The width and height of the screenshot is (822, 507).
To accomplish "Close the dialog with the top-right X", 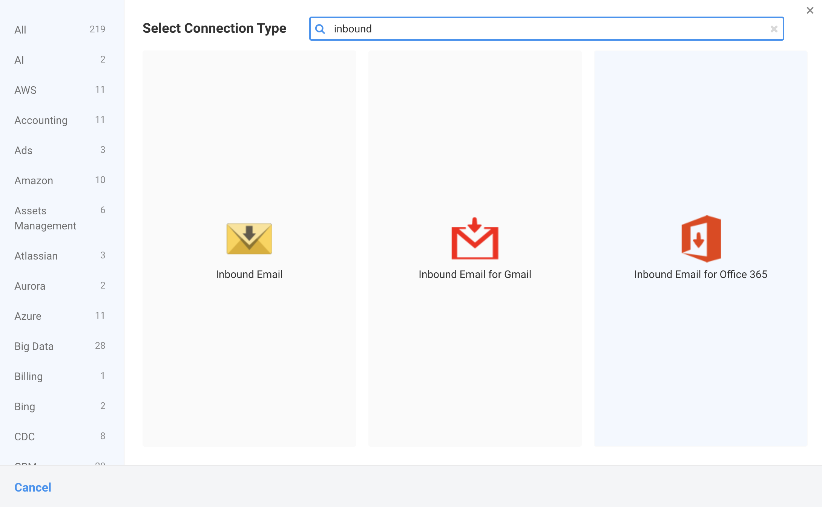I will coord(810,11).
